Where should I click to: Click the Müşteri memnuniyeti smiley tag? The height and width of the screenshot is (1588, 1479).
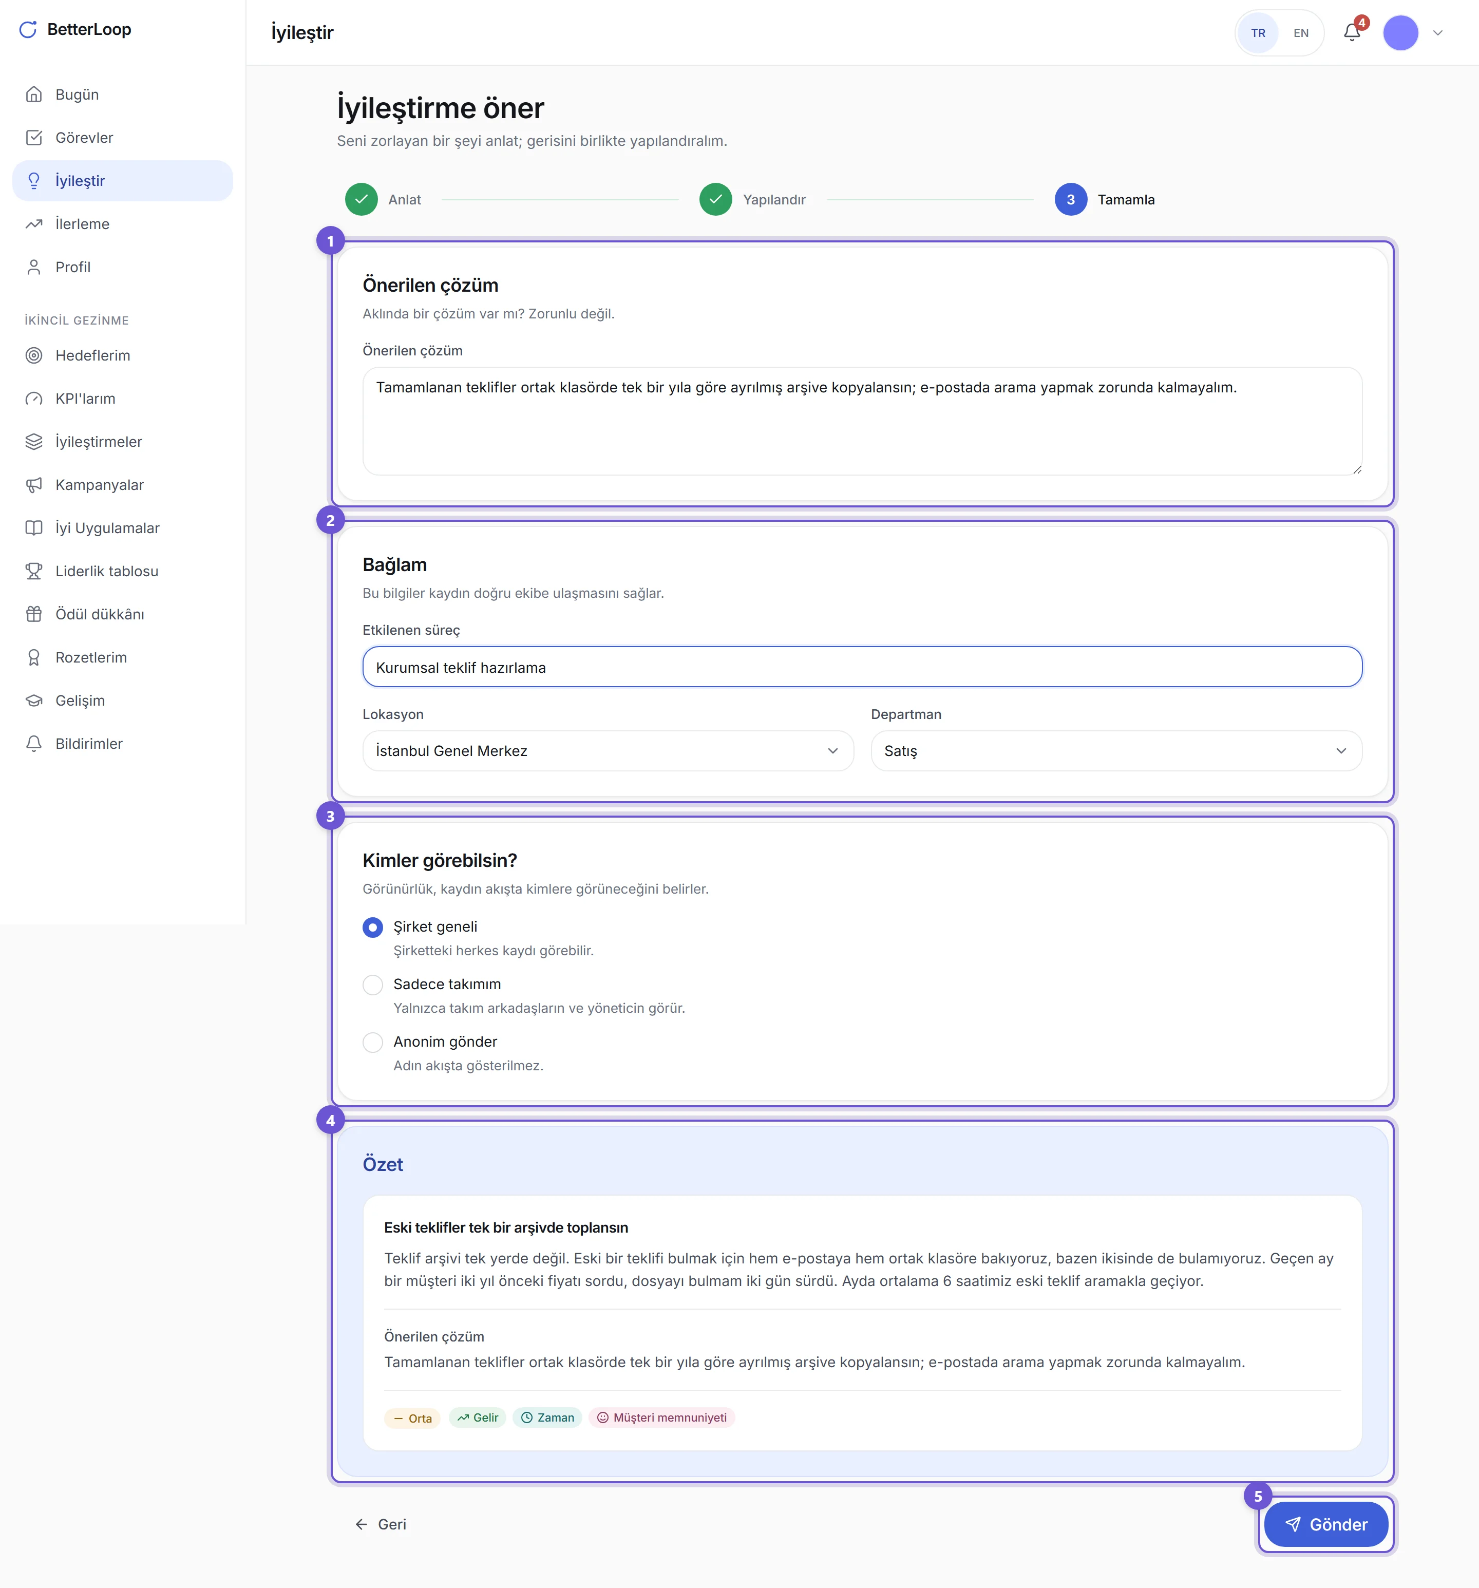click(x=662, y=1418)
